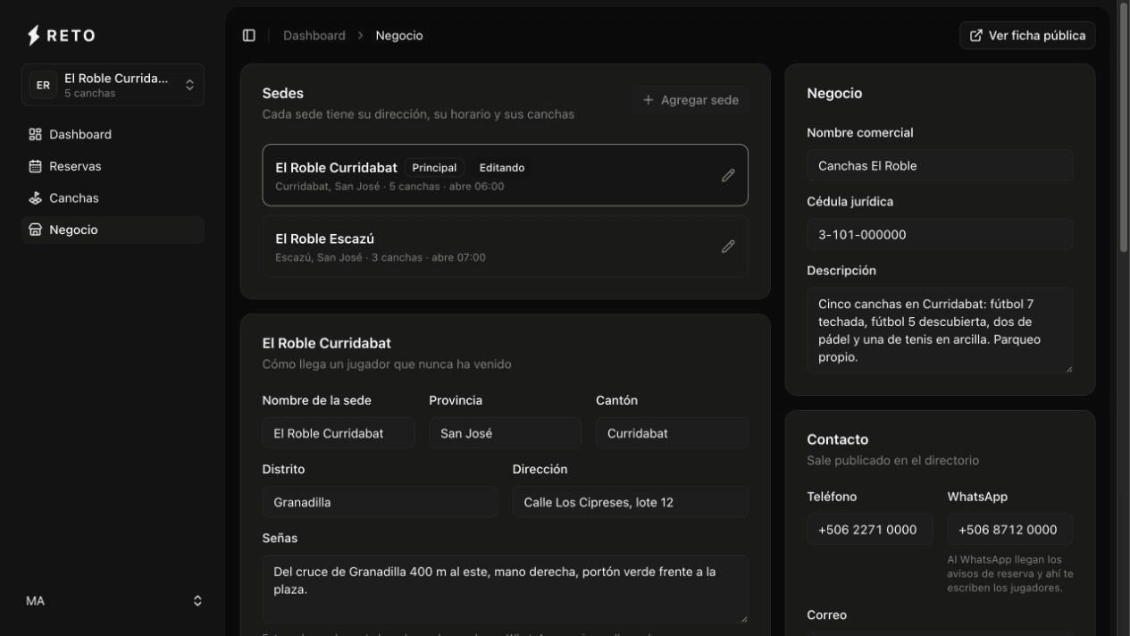Click into the Descripción text area
The height and width of the screenshot is (636, 1130).
940,331
